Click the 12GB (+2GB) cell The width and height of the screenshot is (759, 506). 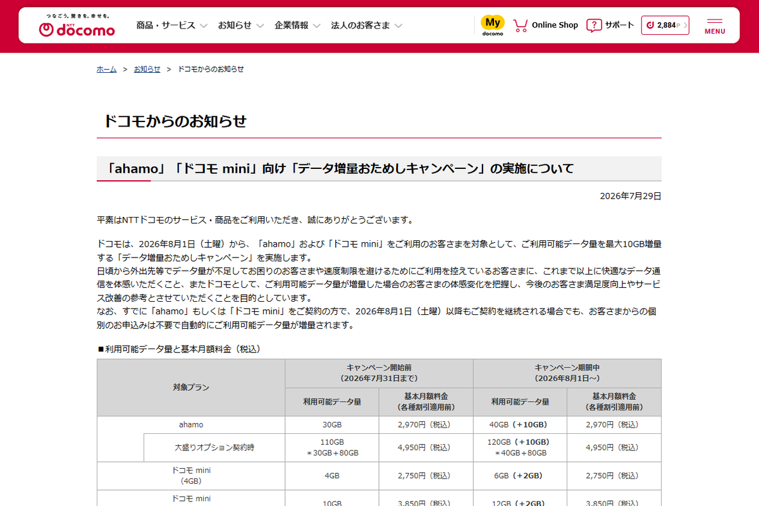[x=520, y=500]
